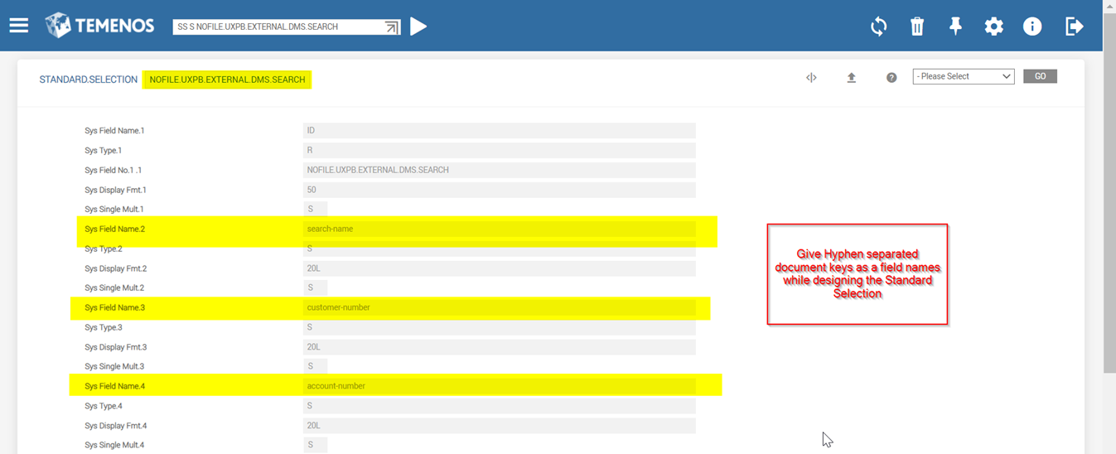Run the command with play button

tap(418, 27)
